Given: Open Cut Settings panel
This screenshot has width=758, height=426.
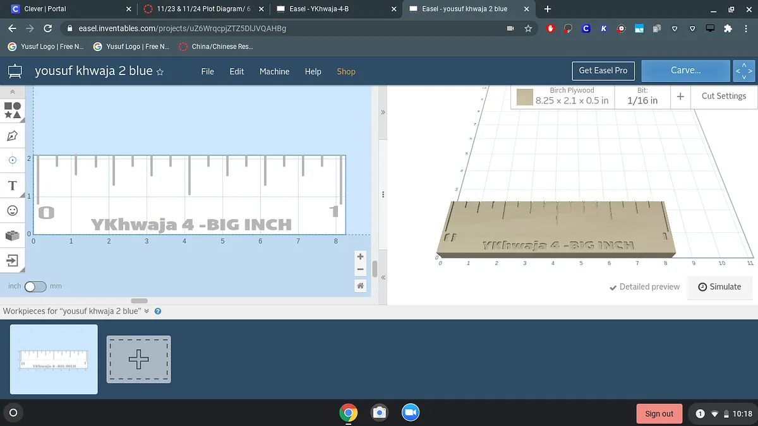Looking at the screenshot, I should coord(724,96).
